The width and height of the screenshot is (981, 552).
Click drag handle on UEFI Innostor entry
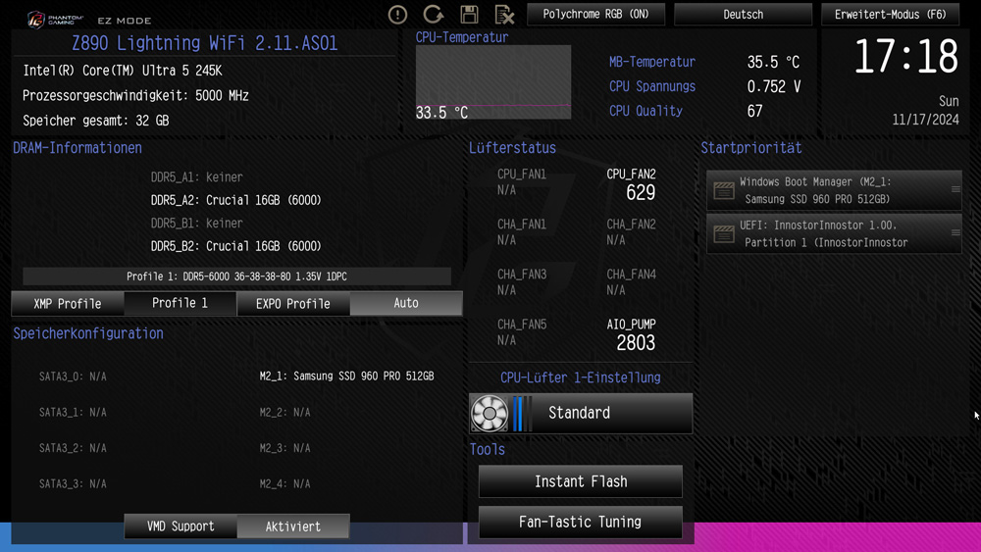point(955,232)
